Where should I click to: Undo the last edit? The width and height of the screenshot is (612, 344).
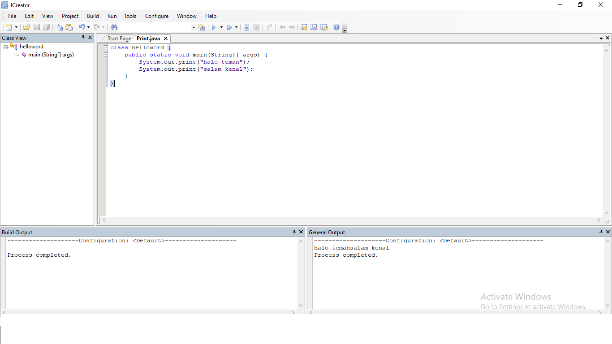(82, 27)
